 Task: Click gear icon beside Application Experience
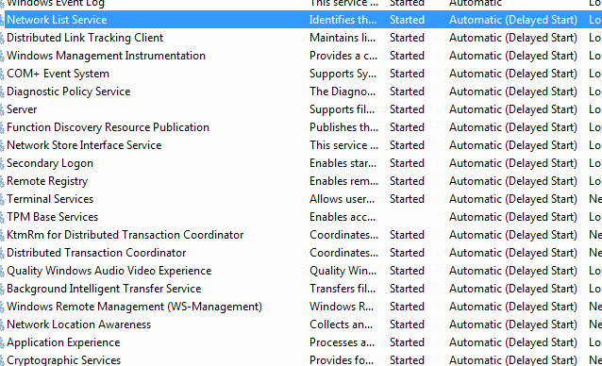[2, 342]
